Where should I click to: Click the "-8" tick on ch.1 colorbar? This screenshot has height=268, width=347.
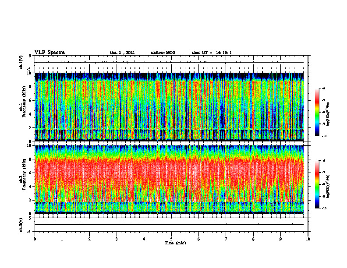[x=323, y=112]
